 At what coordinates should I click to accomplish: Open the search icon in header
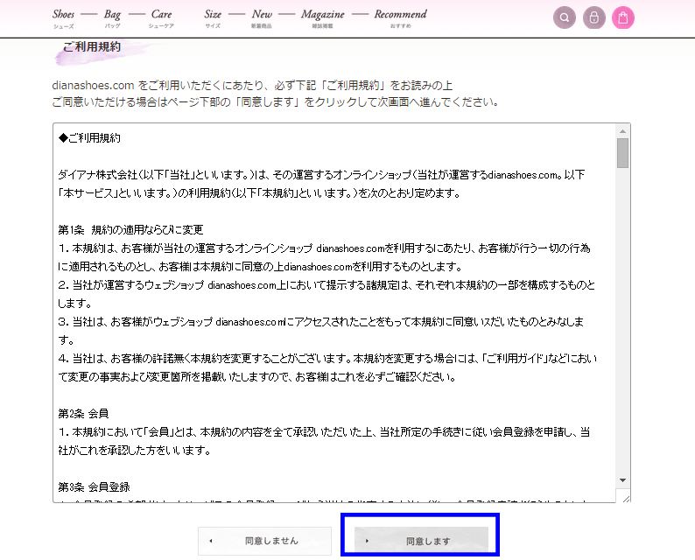tap(565, 17)
